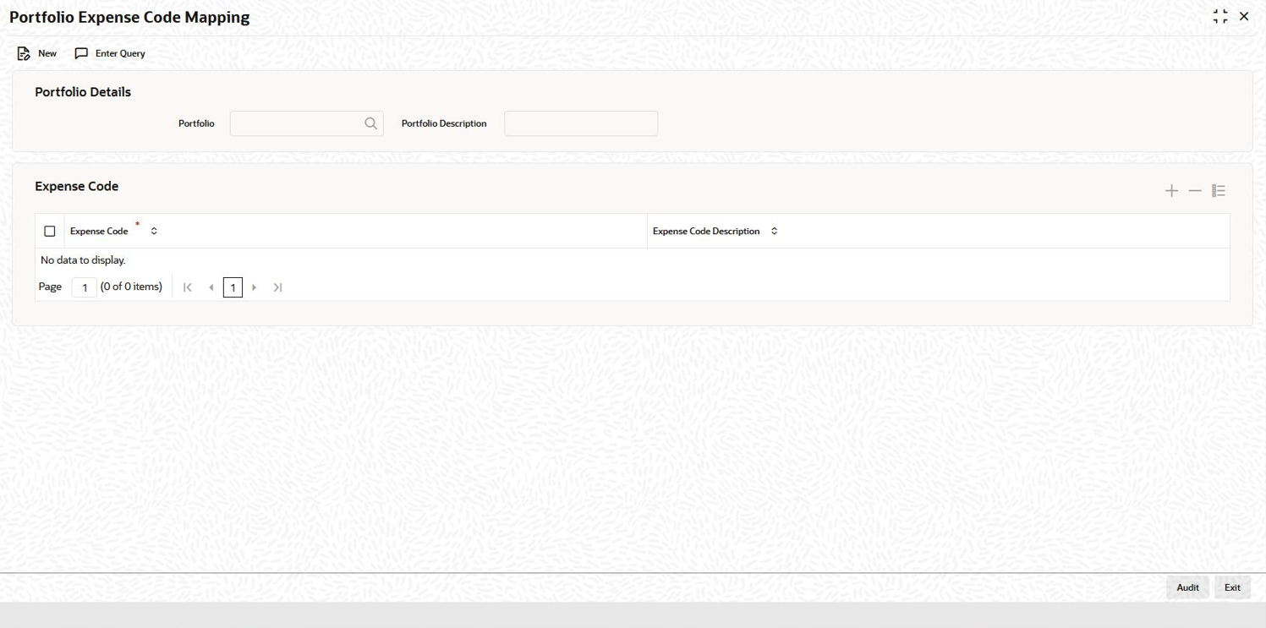Go to the next page
The height and width of the screenshot is (628, 1266).
pyautogui.click(x=254, y=287)
